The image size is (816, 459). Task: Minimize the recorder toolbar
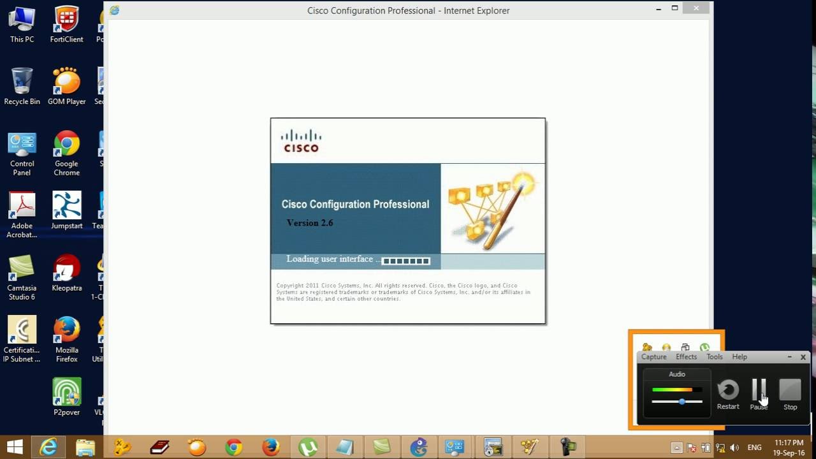[789, 357]
